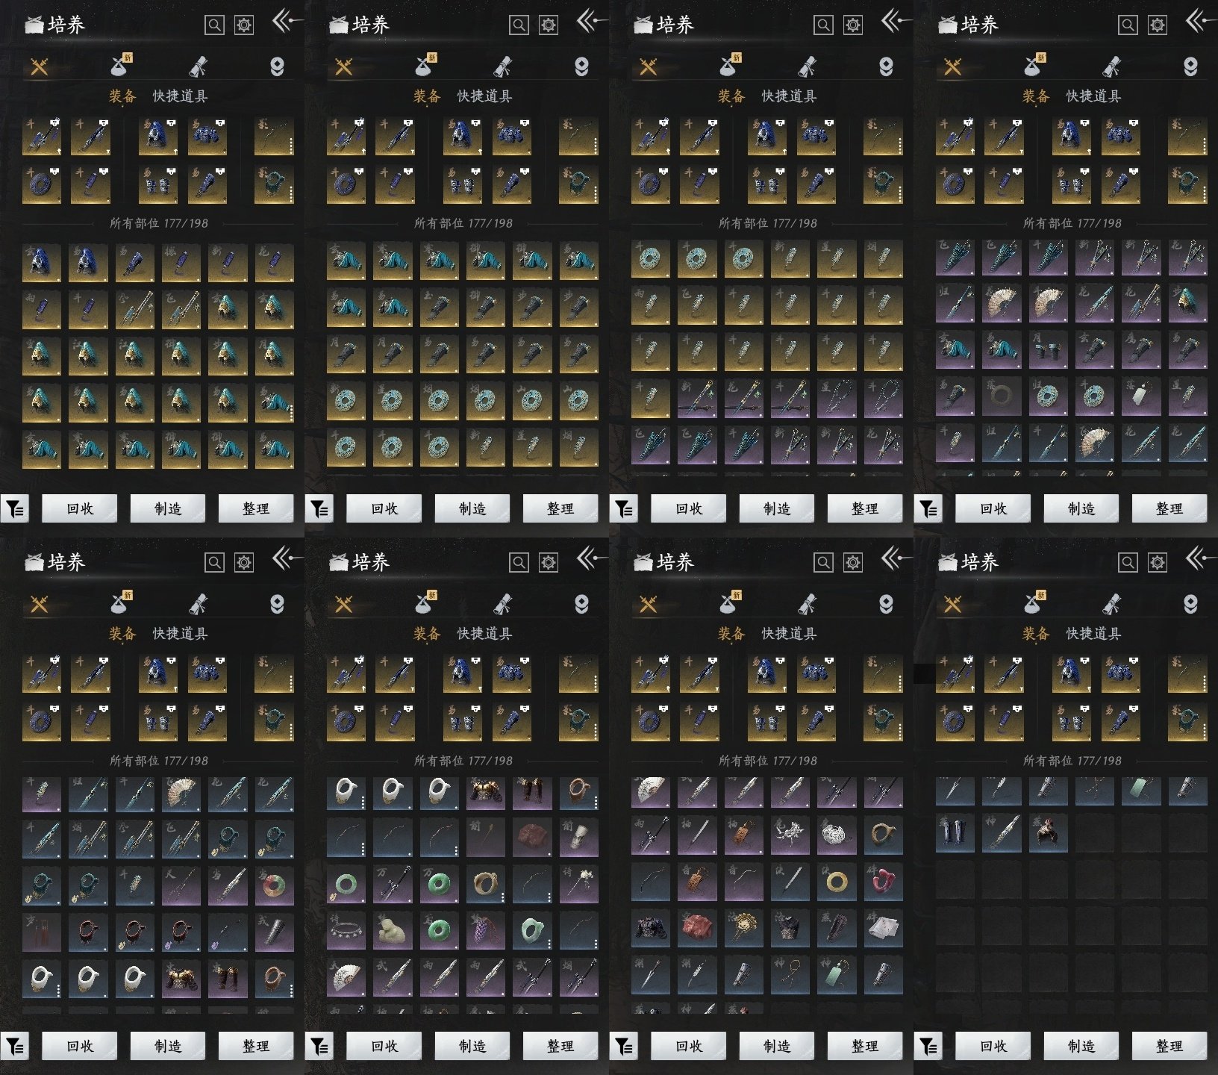Open the item bag icon marked 新, top-left panel
The image size is (1218, 1075).
(120, 66)
